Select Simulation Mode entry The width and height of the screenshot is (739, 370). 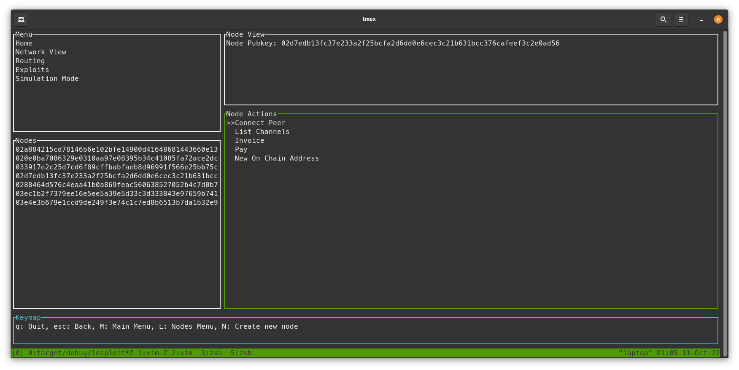pos(47,79)
